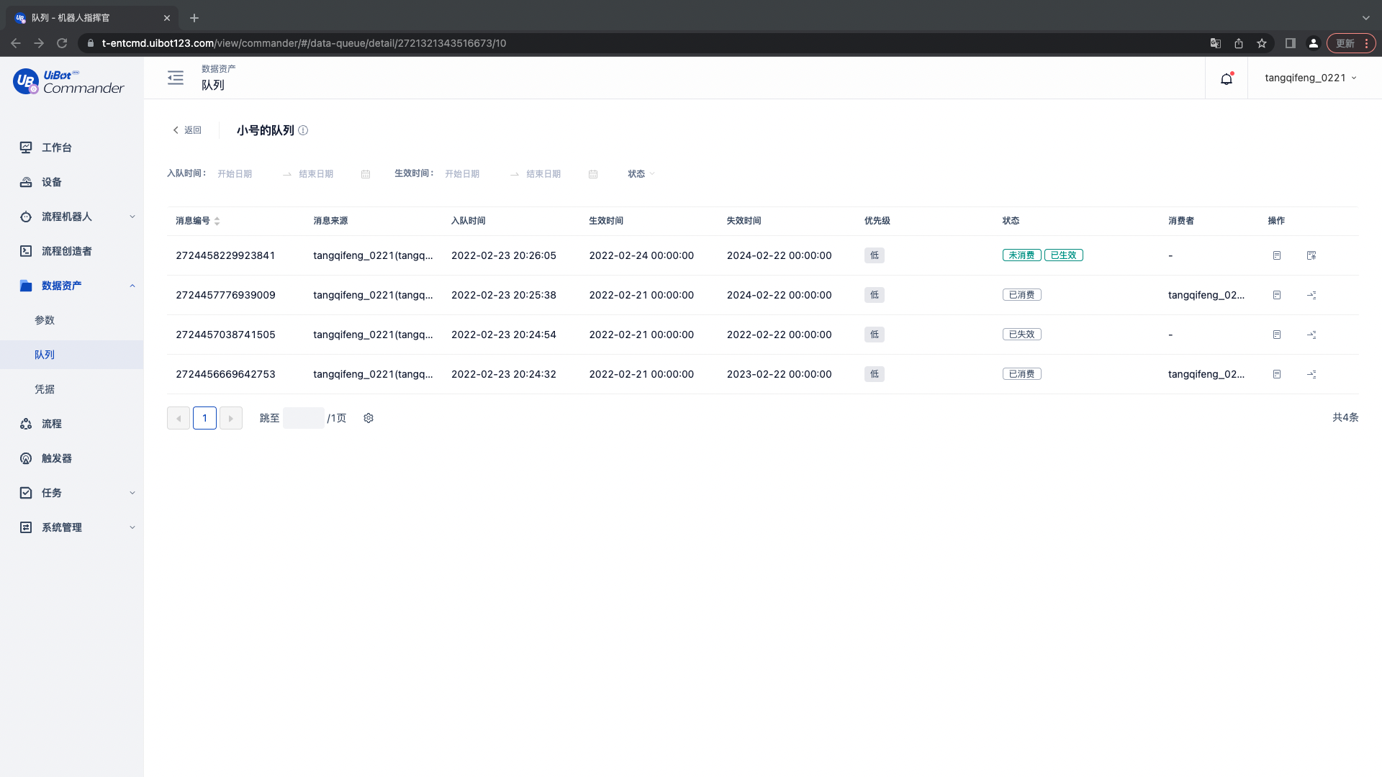
Task: View details of message 2724458229923841
Action: (x=1277, y=255)
